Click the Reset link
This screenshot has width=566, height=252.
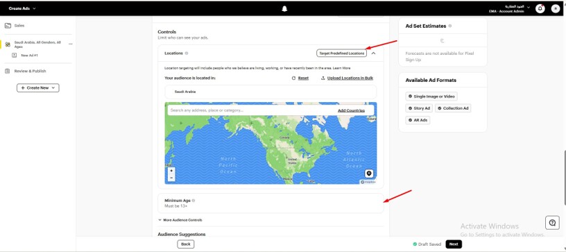click(x=303, y=78)
